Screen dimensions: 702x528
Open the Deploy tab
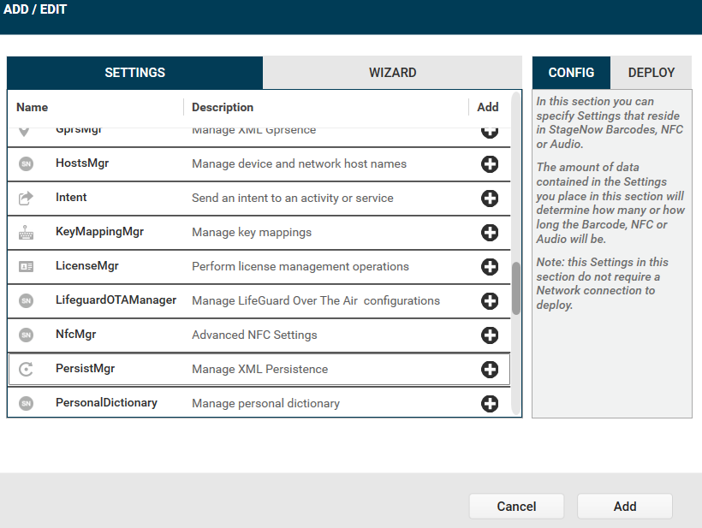tap(651, 73)
